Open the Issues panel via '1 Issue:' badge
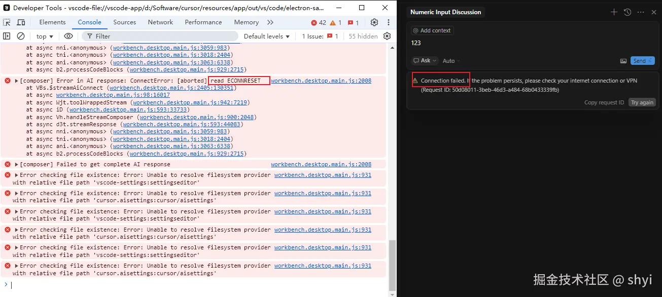The image size is (662, 297). pos(321,36)
